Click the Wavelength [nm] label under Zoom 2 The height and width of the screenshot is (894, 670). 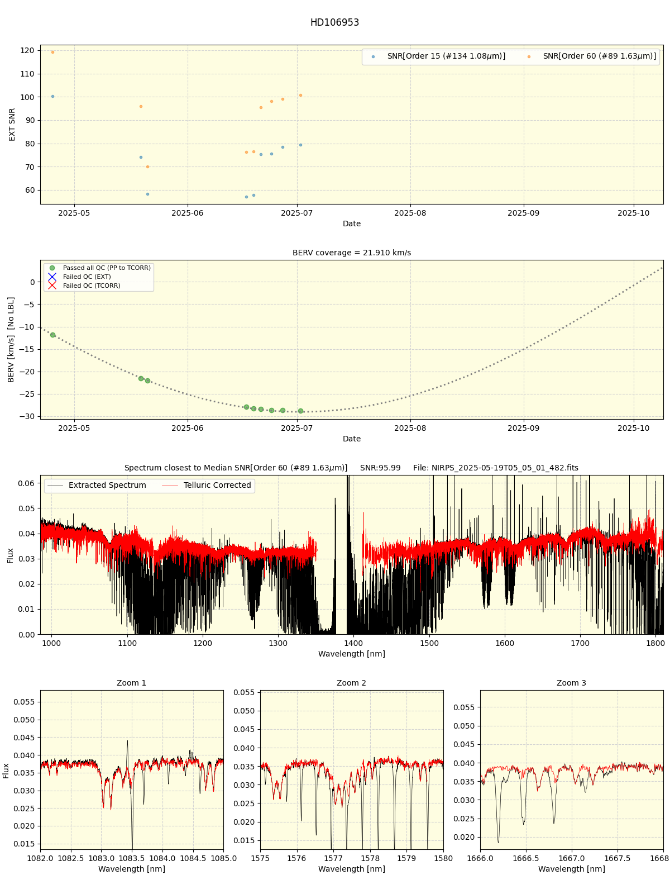[352, 869]
